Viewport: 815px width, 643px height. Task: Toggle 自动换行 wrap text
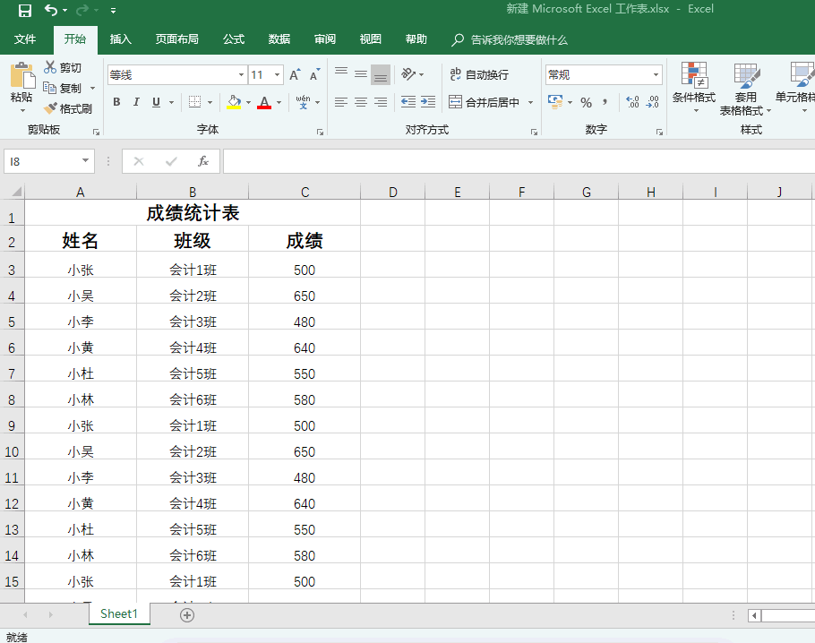pos(479,74)
